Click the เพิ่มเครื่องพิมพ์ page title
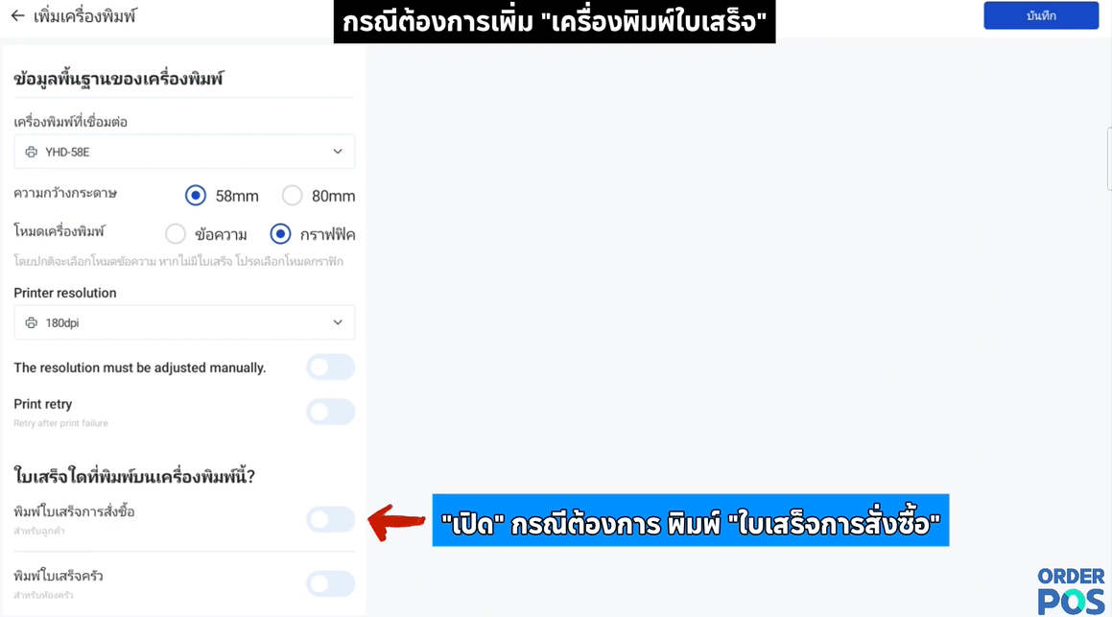 (84, 16)
